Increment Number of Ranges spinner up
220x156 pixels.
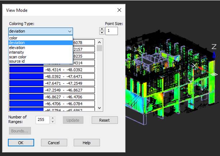[x=53, y=118]
